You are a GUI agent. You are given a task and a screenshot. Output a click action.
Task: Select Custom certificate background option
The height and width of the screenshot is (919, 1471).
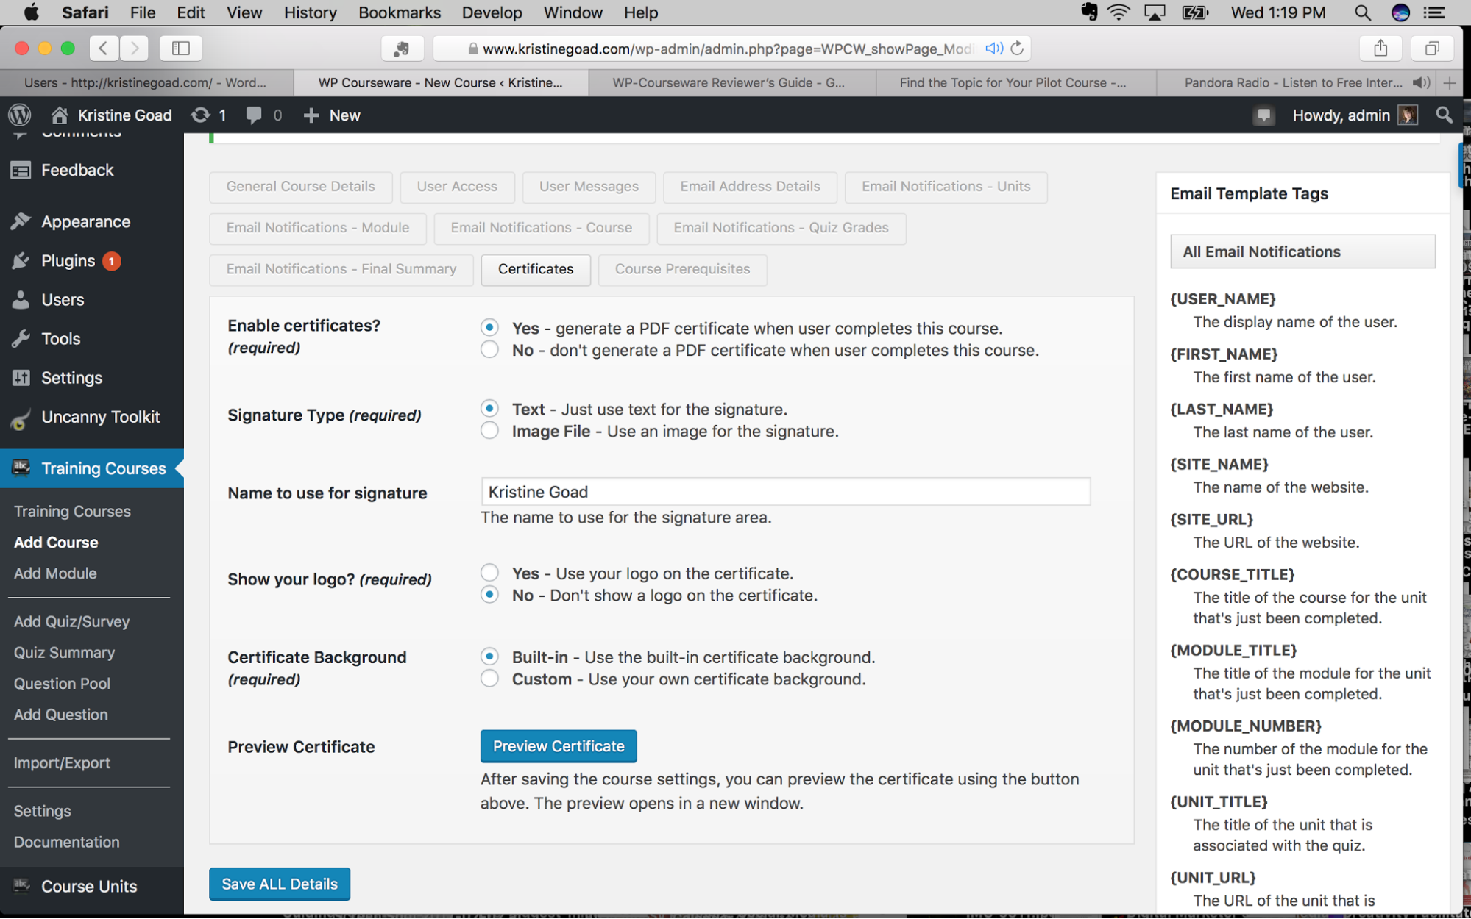pyautogui.click(x=489, y=680)
